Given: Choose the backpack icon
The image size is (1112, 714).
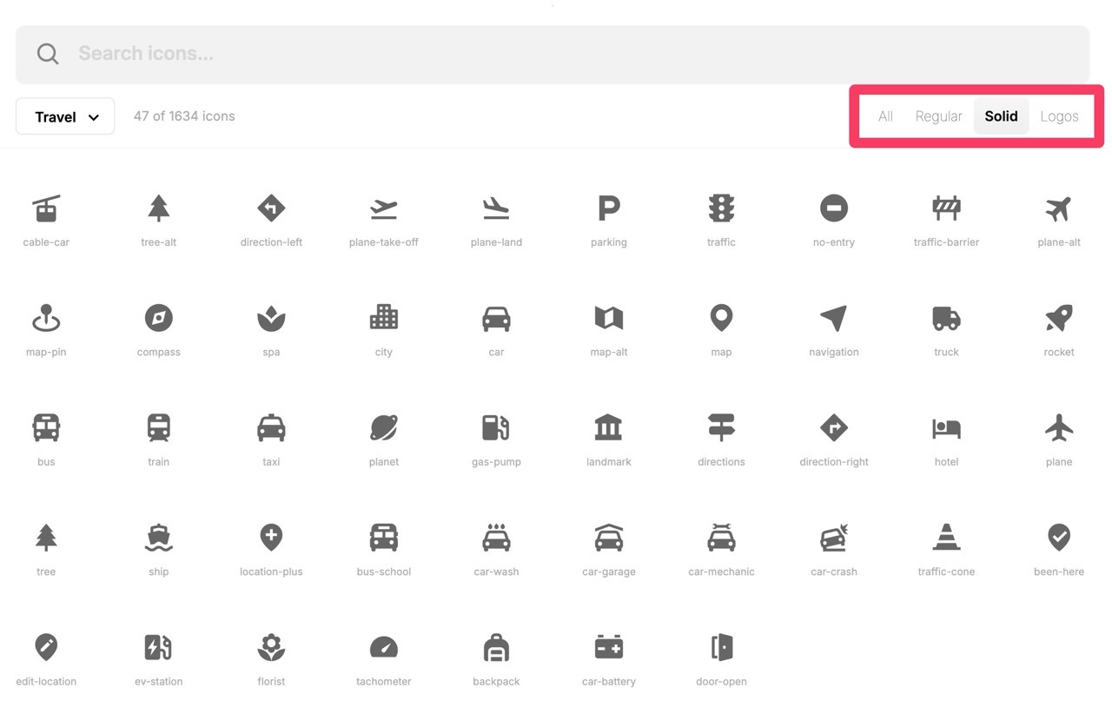Looking at the screenshot, I should (496, 648).
